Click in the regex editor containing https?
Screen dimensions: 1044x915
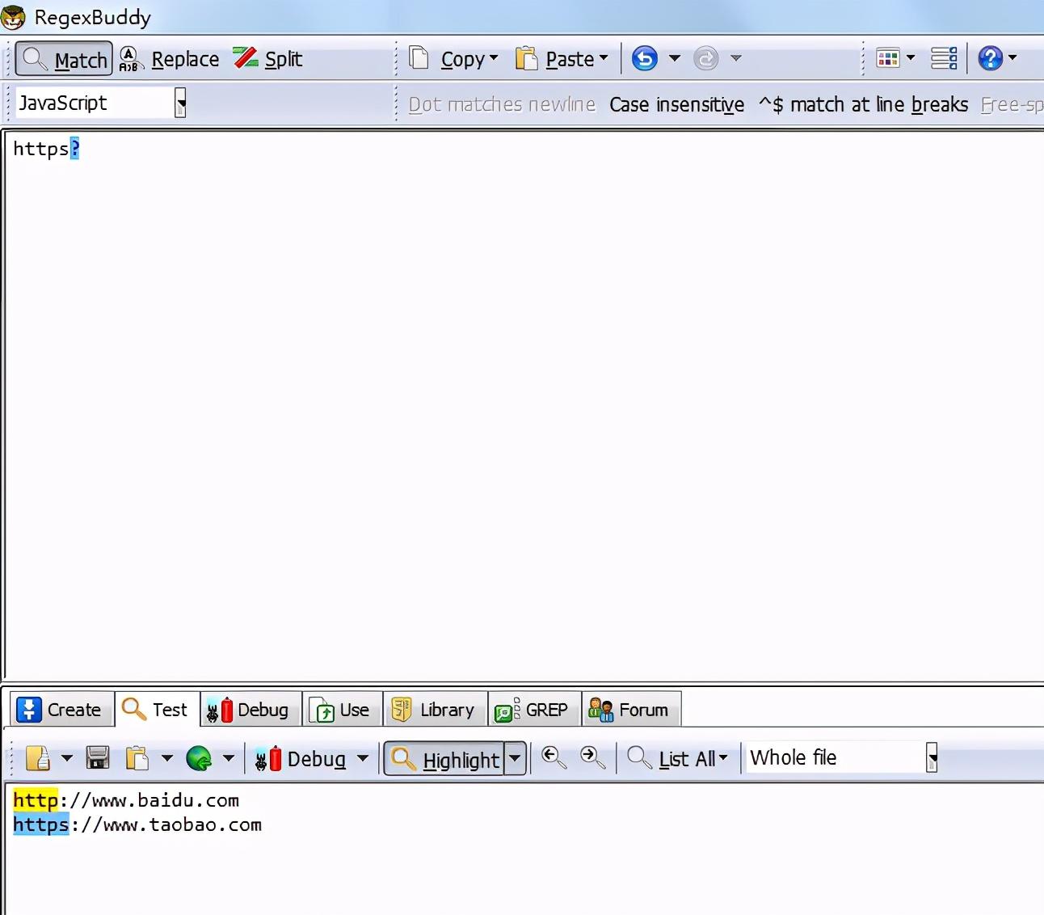click(524, 404)
